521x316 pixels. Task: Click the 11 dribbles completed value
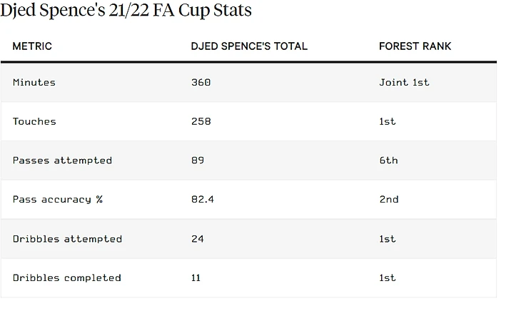pyautogui.click(x=196, y=278)
